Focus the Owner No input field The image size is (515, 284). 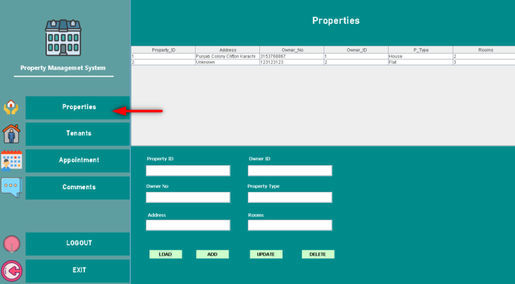pyautogui.click(x=188, y=197)
